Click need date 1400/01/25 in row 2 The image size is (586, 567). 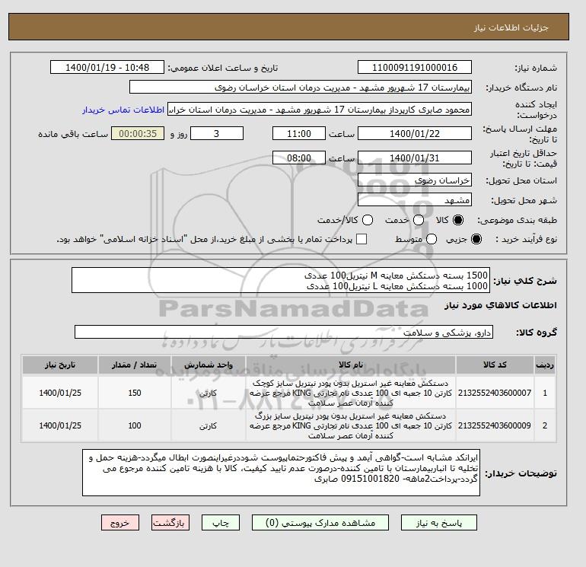pyautogui.click(x=60, y=425)
